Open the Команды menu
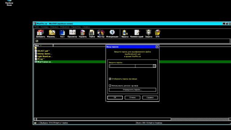The height and width of the screenshot is (130, 231). pos(45,27)
